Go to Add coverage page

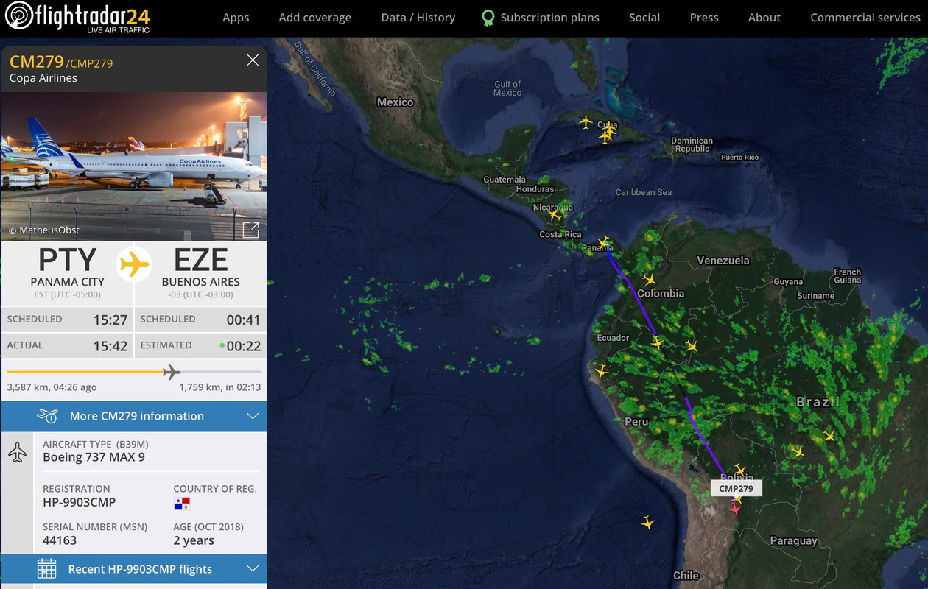tap(315, 18)
